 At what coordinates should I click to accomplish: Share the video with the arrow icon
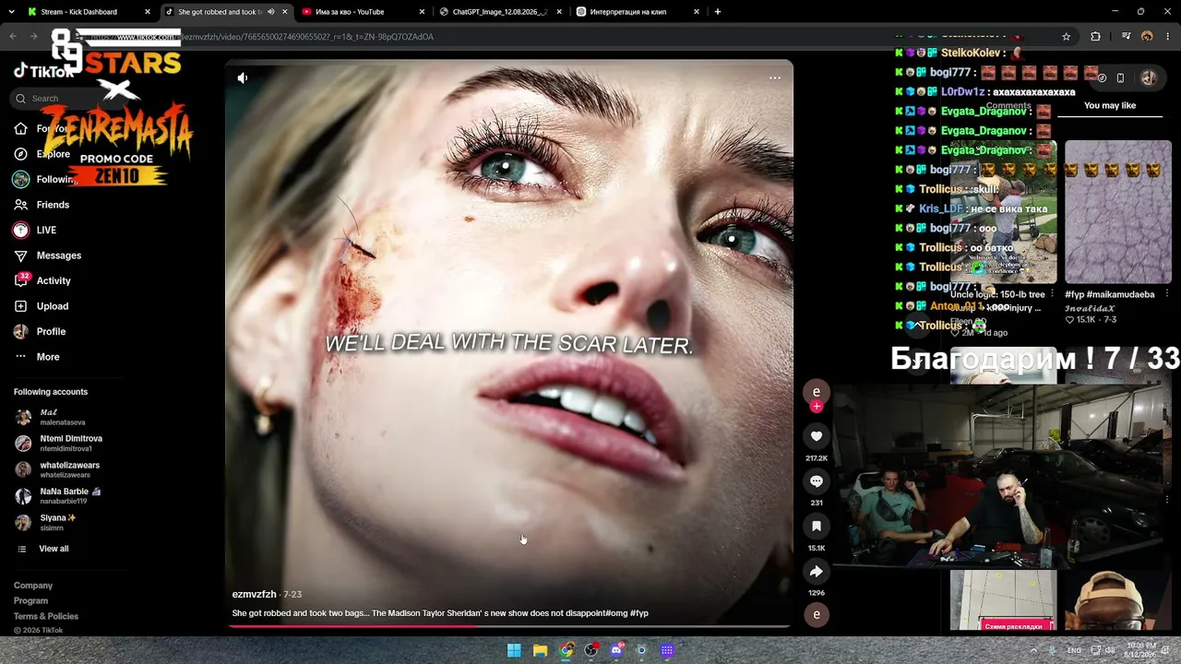coord(817,572)
